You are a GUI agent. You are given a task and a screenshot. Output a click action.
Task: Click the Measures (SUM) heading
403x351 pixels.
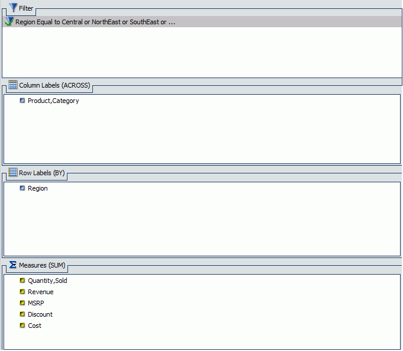(x=42, y=265)
